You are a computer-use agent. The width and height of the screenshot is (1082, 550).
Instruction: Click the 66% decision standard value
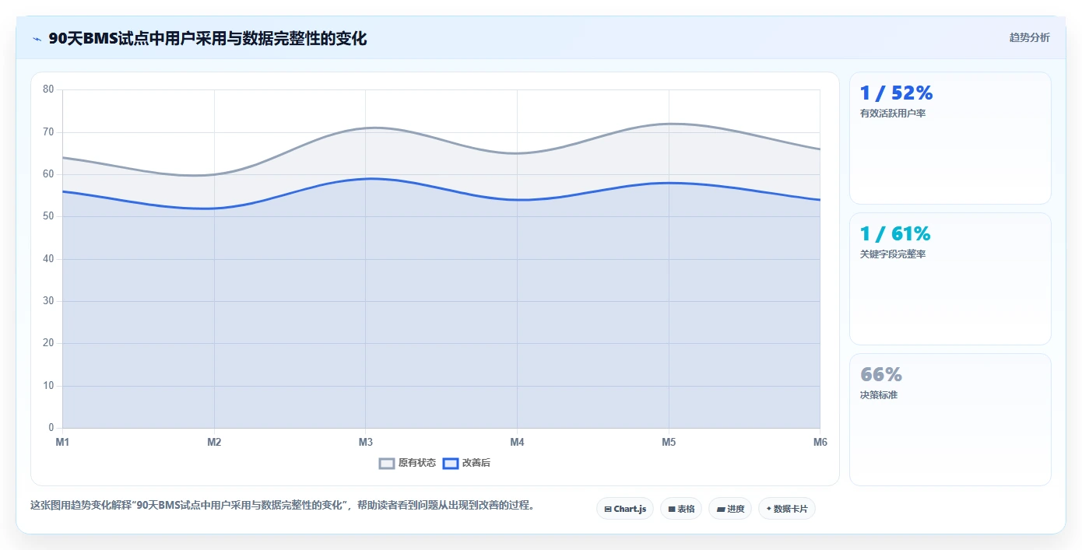coord(880,375)
